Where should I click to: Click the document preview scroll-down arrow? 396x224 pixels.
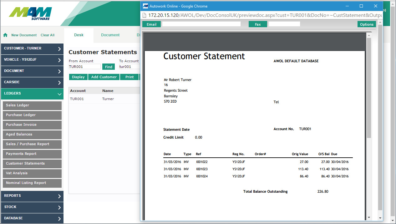369,217
